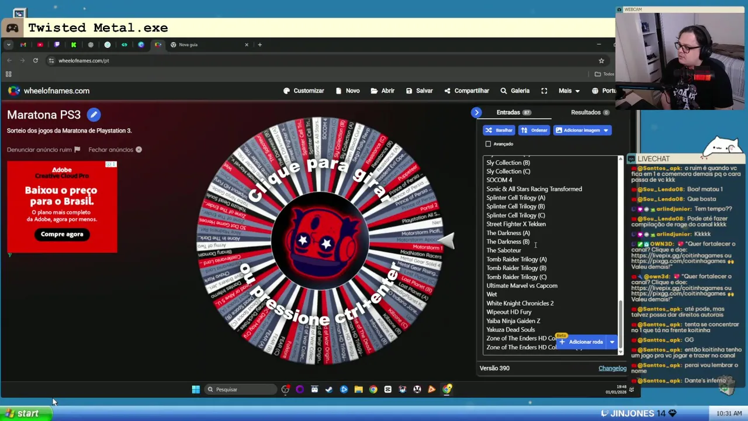Shuffle entries with Baralhar button
The image size is (748, 421).
499,130
